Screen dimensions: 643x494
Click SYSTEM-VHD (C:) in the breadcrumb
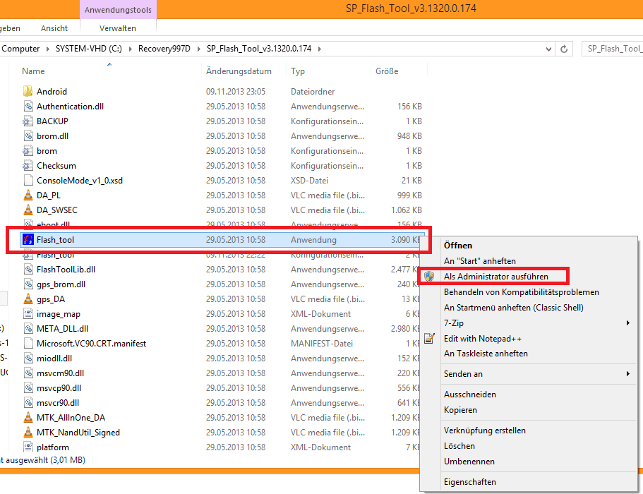(89, 49)
